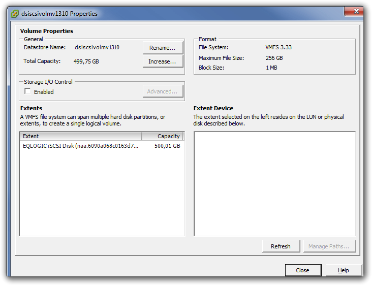Click blank space in the Extents list
372x286 pixels.
tap(102, 193)
